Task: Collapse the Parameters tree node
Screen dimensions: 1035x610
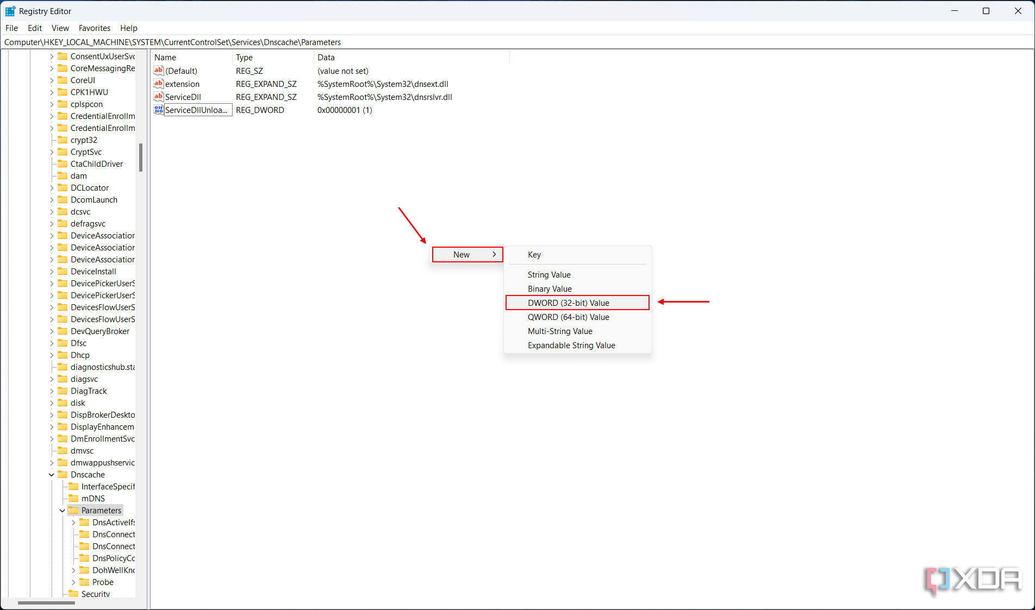Action: tap(63, 511)
